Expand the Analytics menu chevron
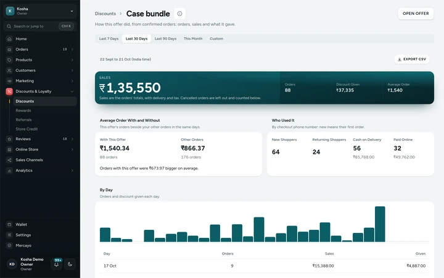The width and height of the screenshot is (444, 278). [72, 171]
